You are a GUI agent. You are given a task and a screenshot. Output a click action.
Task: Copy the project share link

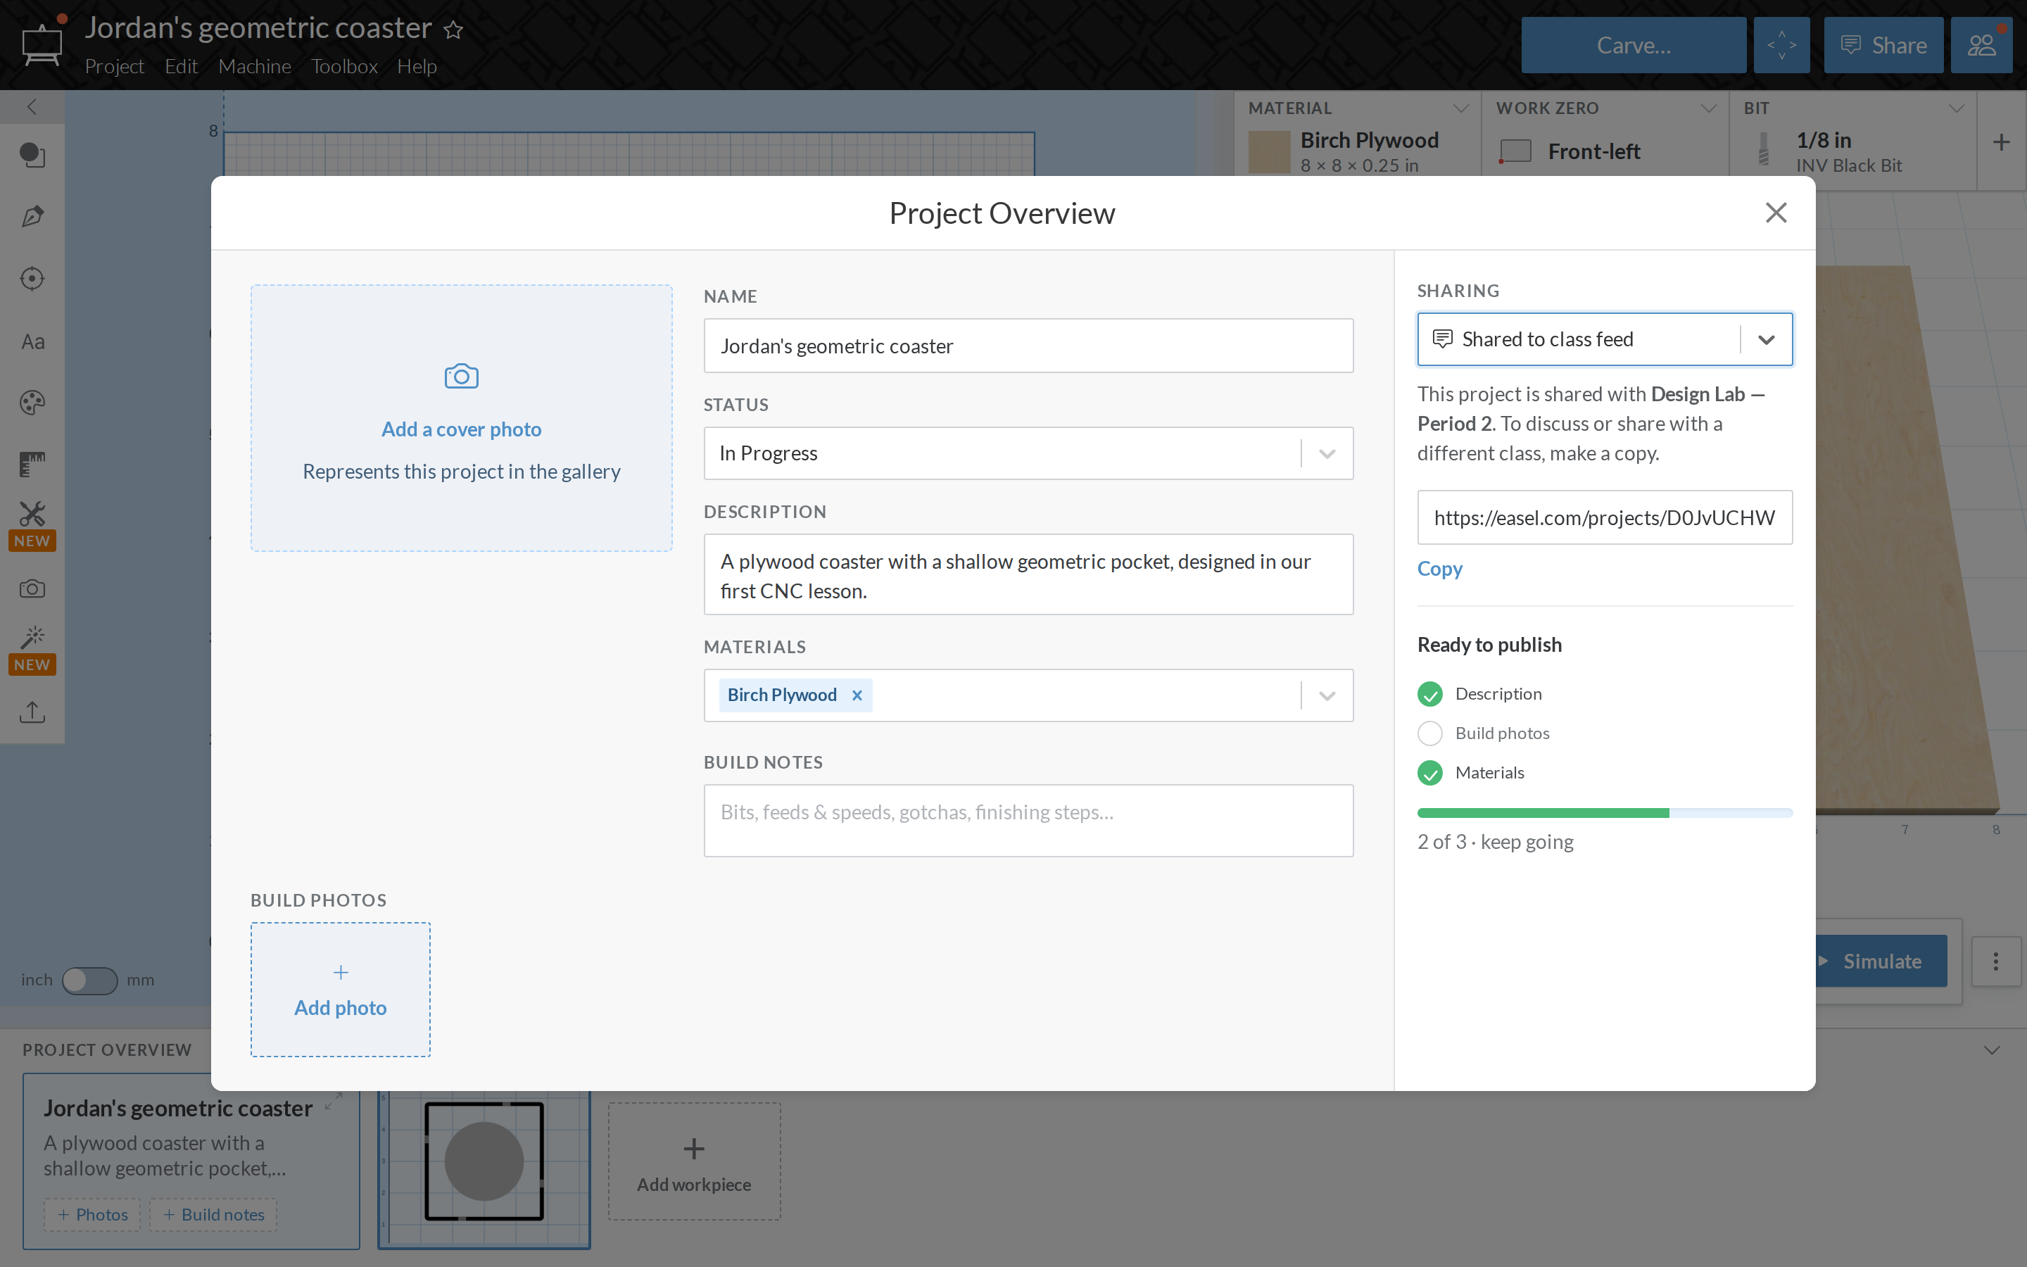coord(1439,568)
